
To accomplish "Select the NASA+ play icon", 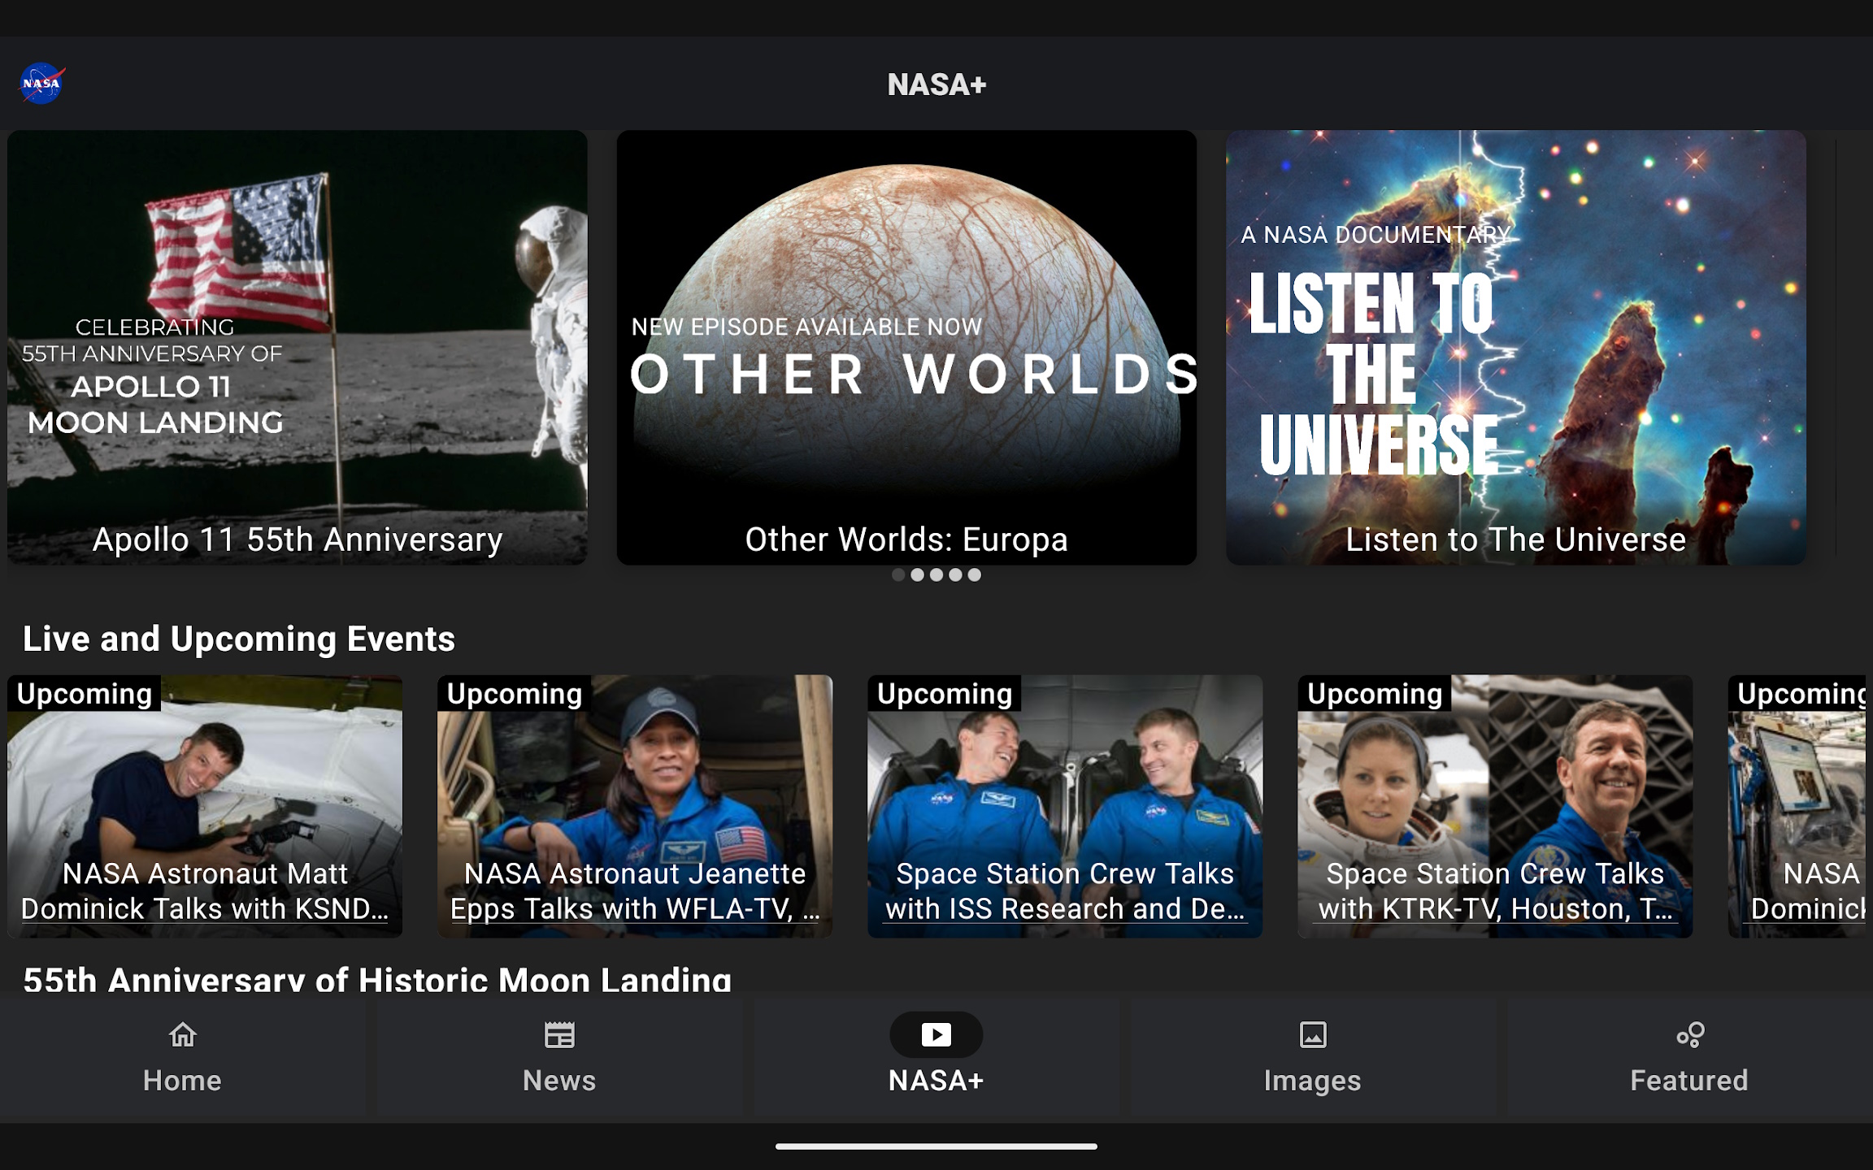I will coord(936,1034).
